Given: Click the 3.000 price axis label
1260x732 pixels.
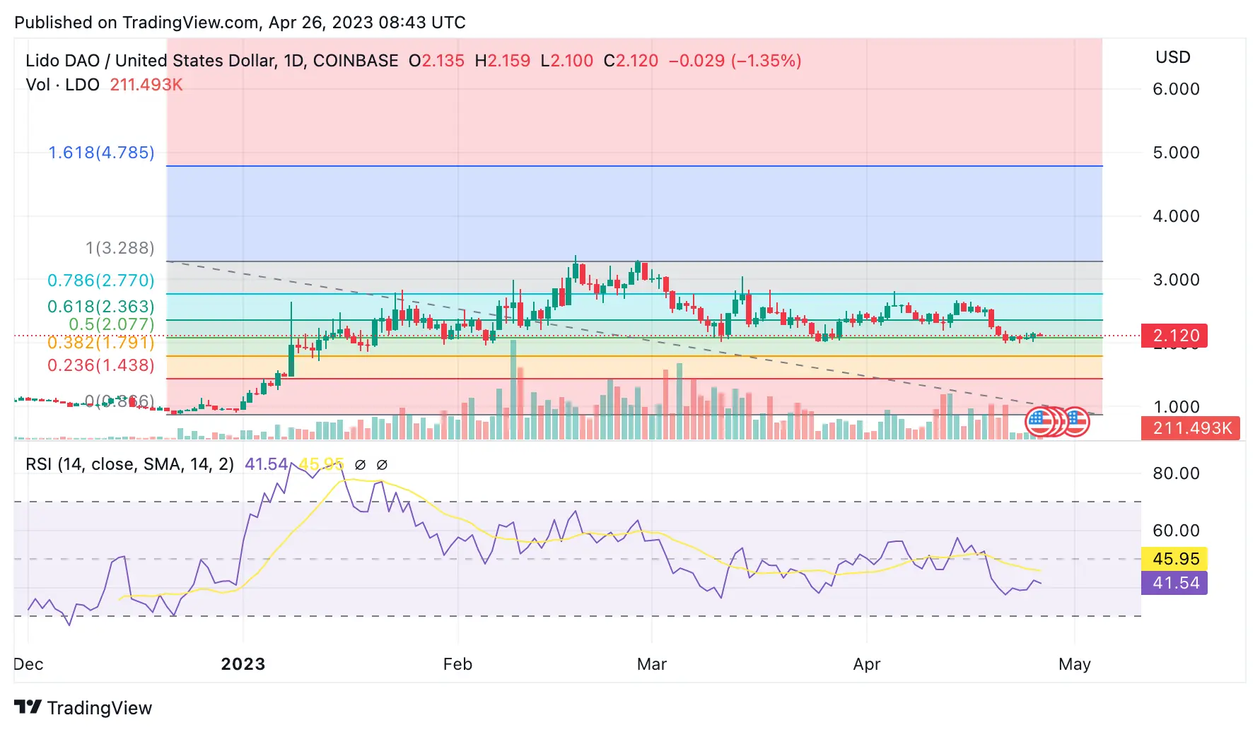Looking at the screenshot, I should (x=1176, y=280).
